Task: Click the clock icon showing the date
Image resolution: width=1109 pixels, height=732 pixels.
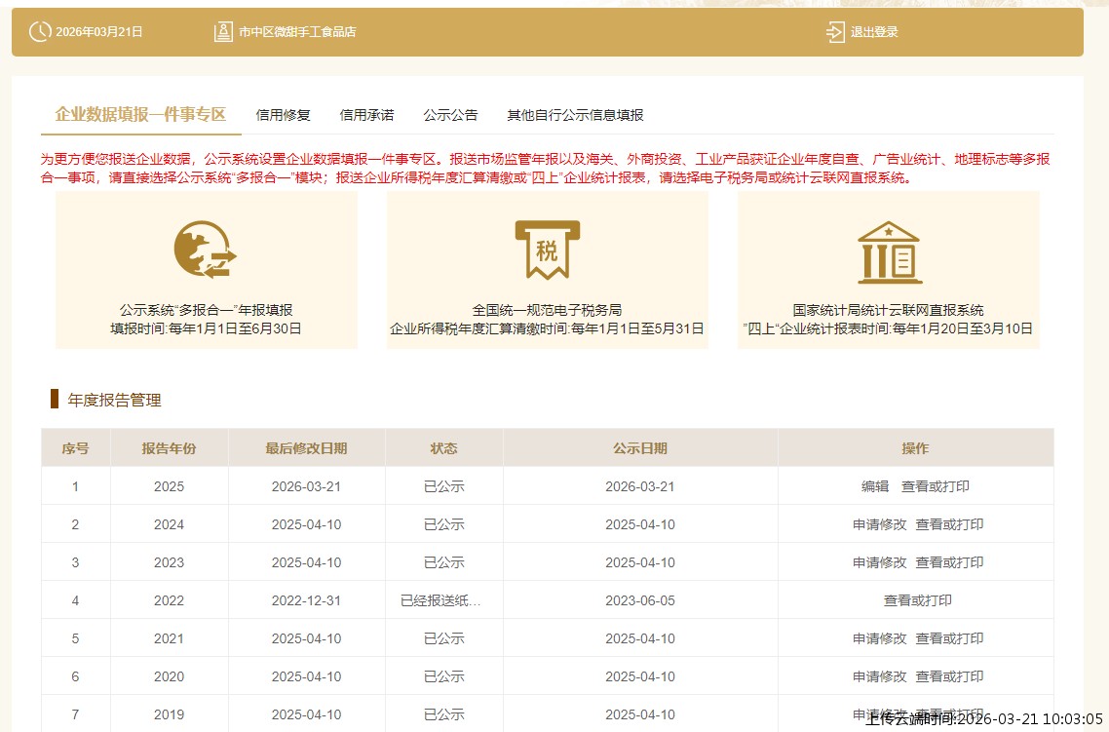Action: point(39,32)
